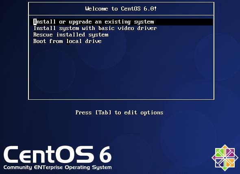Click the "Welcome to CentOS 6.0!" title

click(121, 9)
